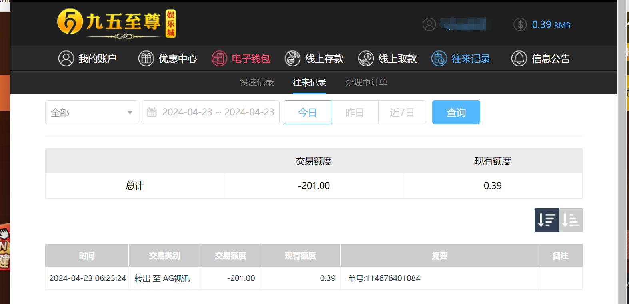Viewport: 629px width, 304px height.
Task: Navigate to 线上取款 withdrawal
Action: (x=397, y=59)
